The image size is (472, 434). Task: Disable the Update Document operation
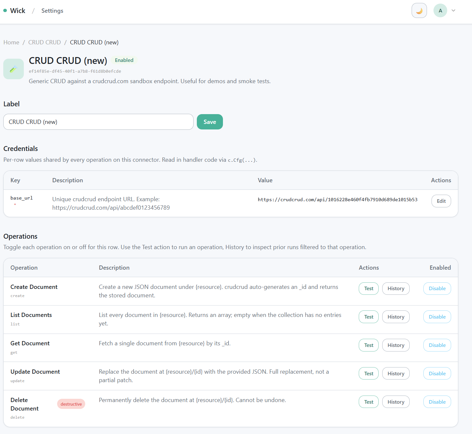tap(437, 374)
